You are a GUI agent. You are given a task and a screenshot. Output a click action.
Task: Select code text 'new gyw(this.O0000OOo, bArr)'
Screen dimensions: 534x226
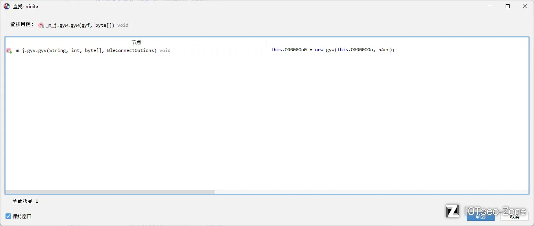[x=354, y=50]
